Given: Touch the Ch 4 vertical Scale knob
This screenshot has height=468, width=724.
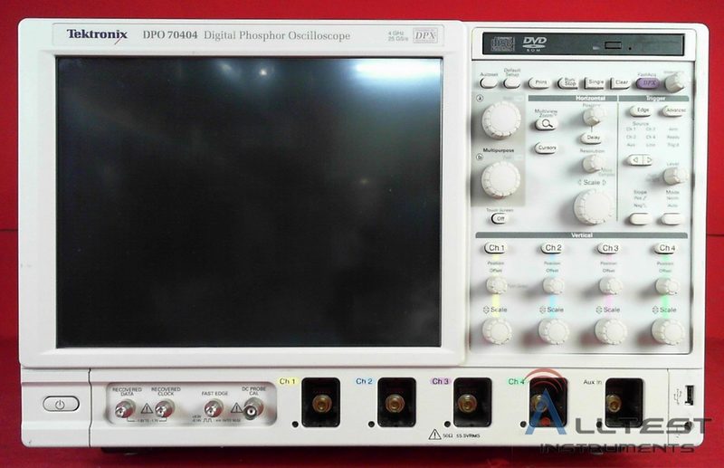Looking at the screenshot, I should coord(667,330).
